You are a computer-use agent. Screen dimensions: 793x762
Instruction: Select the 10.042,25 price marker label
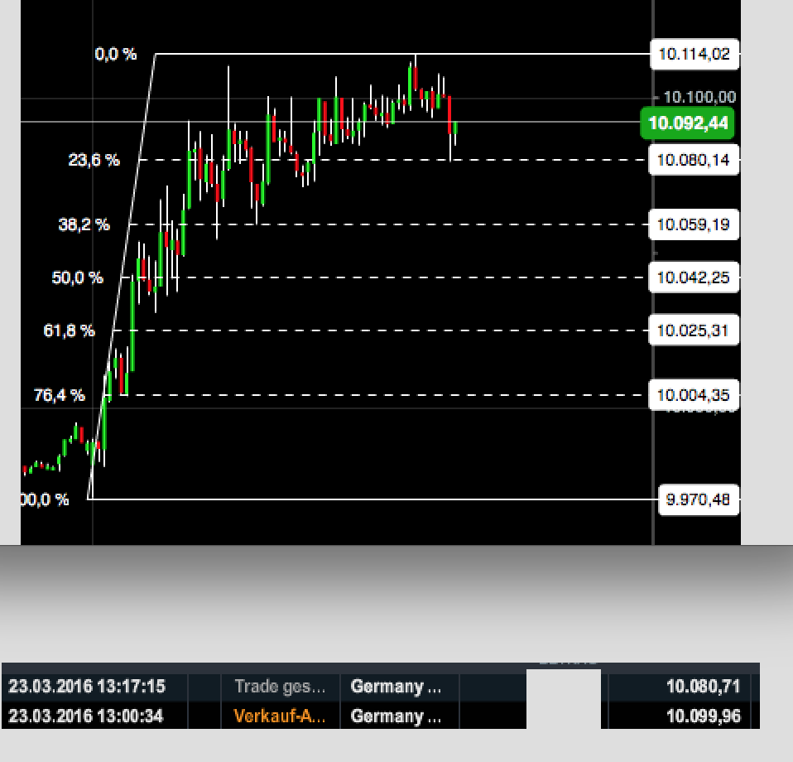(694, 277)
